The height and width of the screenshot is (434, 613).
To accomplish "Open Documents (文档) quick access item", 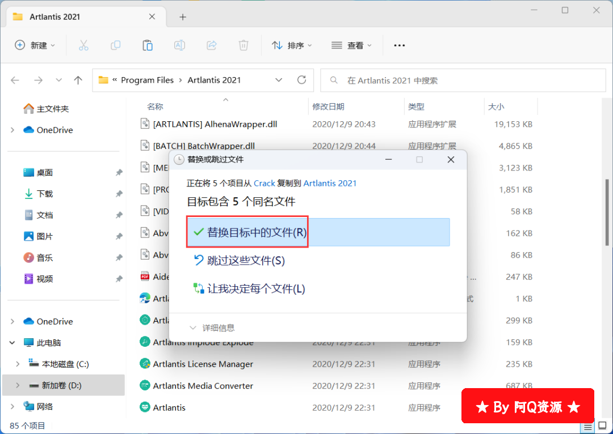I will coord(39,215).
